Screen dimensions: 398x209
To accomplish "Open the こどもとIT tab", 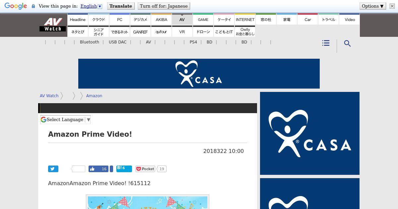I will 224,32.
